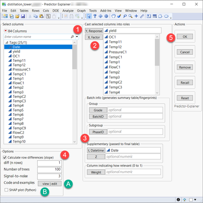Activate the magnifier zoom tool
The image size is (203, 203).
click(x=130, y=16)
